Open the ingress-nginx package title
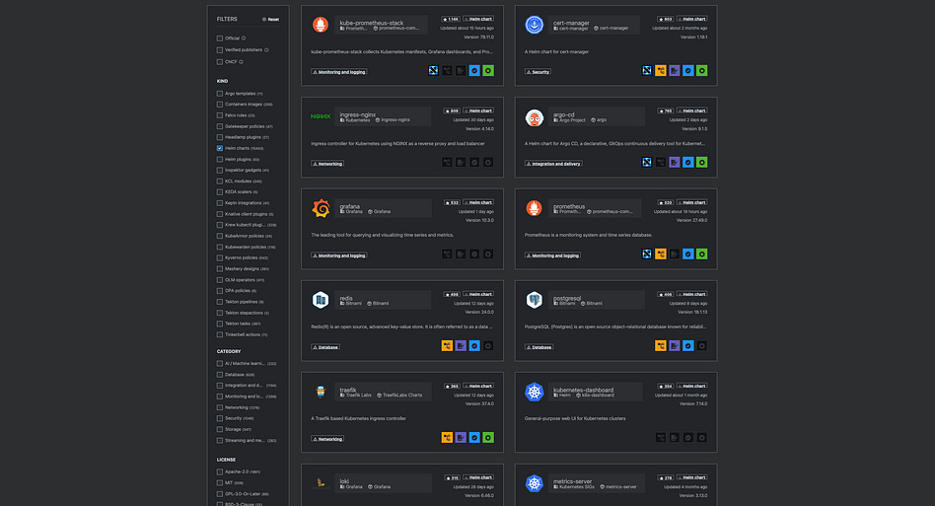 (x=358, y=114)
